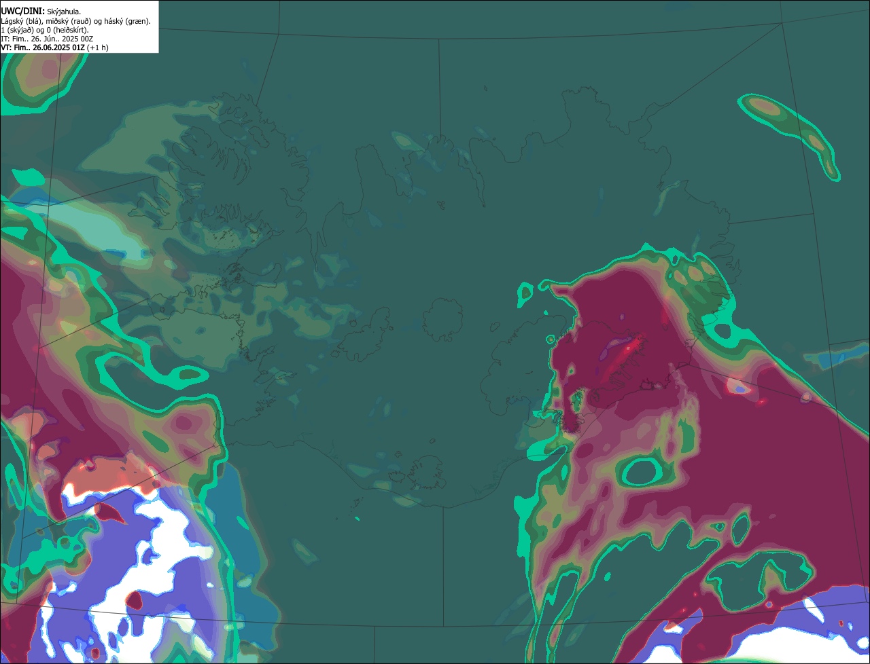Click the "Lágský (blá)" legend text
Image resolution: width=870 pixels, height=664 pixels.
pyautogui.click(x=21, y=22)
